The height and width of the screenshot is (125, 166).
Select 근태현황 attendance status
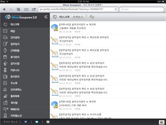pyautogui.click(x=25, y=50)
